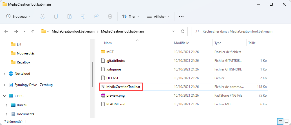Click the MCT folder icon

pyautogui.click(x=103, y=52)
